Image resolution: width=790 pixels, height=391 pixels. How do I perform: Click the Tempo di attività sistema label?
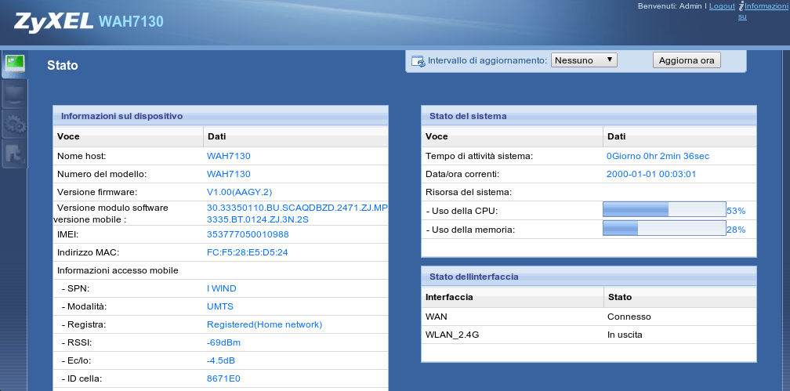[479, 156]
